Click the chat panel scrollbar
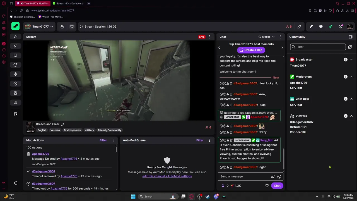The image size is (357, 201). click(284, 159)
